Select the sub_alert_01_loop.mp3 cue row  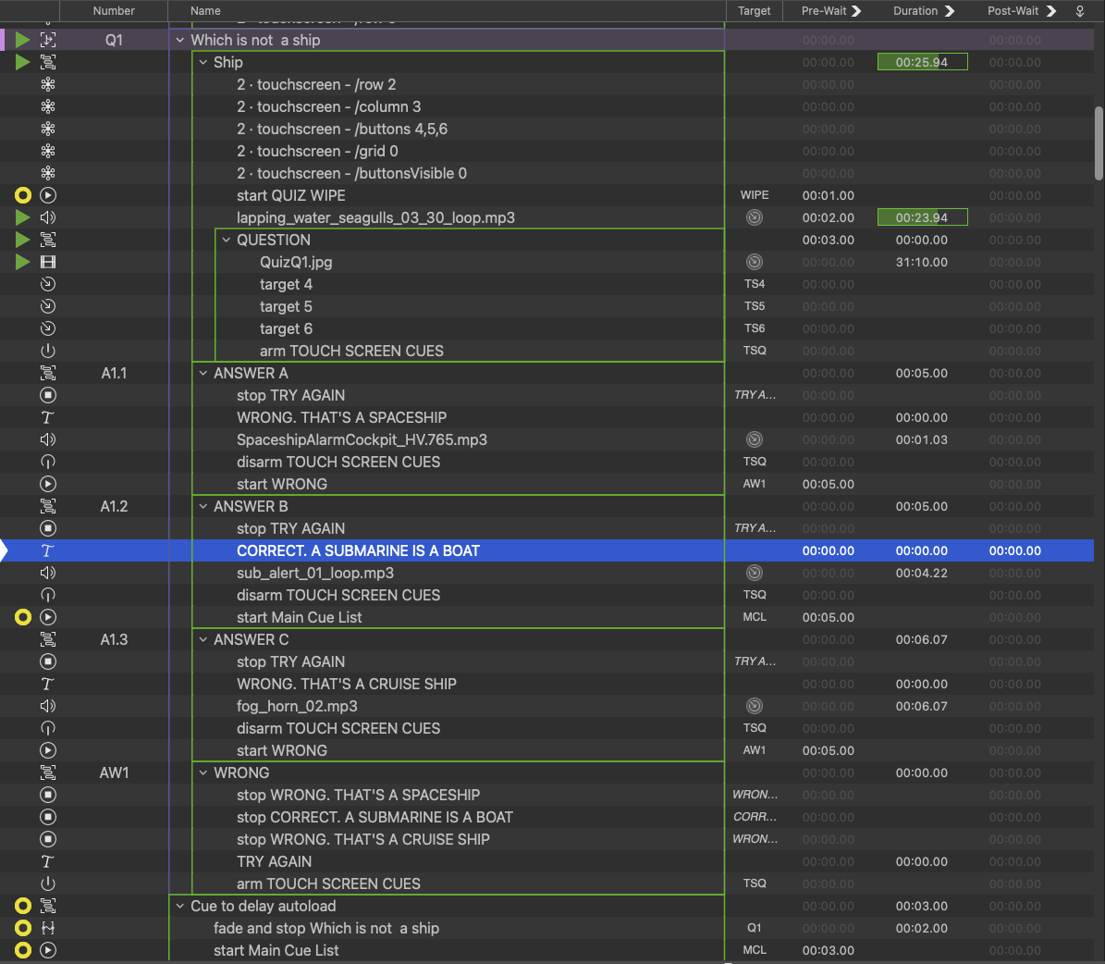click(314, 573)
